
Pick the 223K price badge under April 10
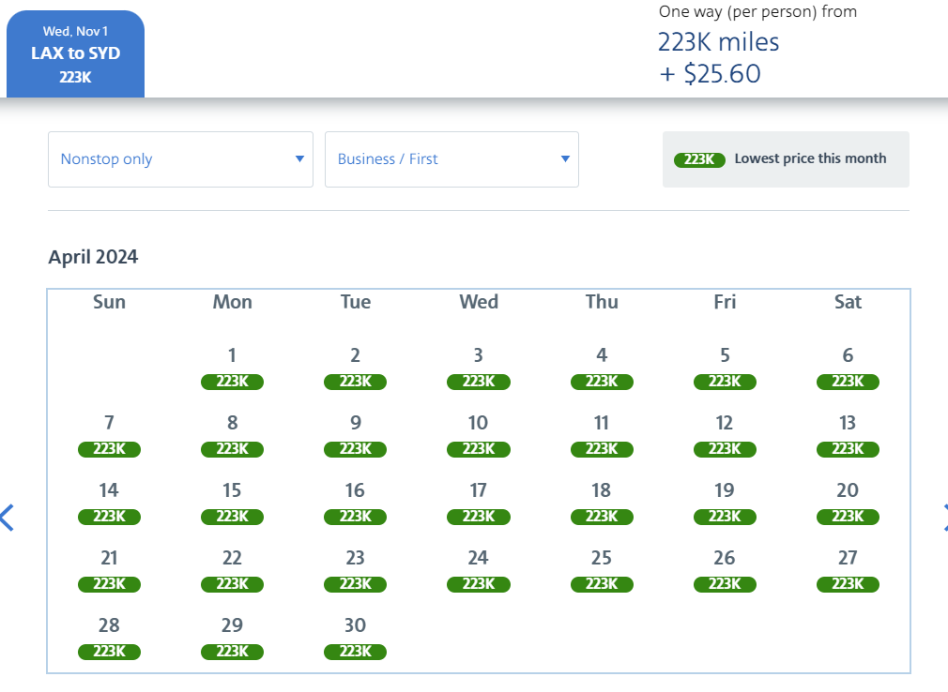[479, 449]
